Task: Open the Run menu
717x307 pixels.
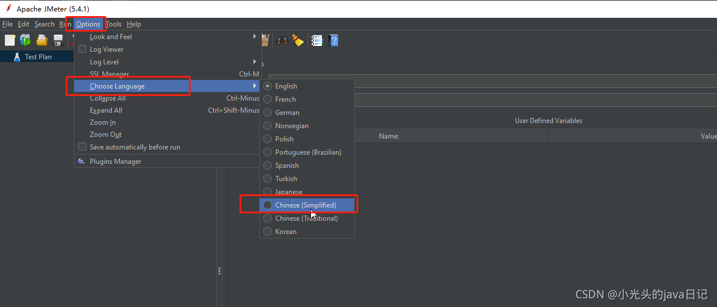Action: [x=65, y=24]
